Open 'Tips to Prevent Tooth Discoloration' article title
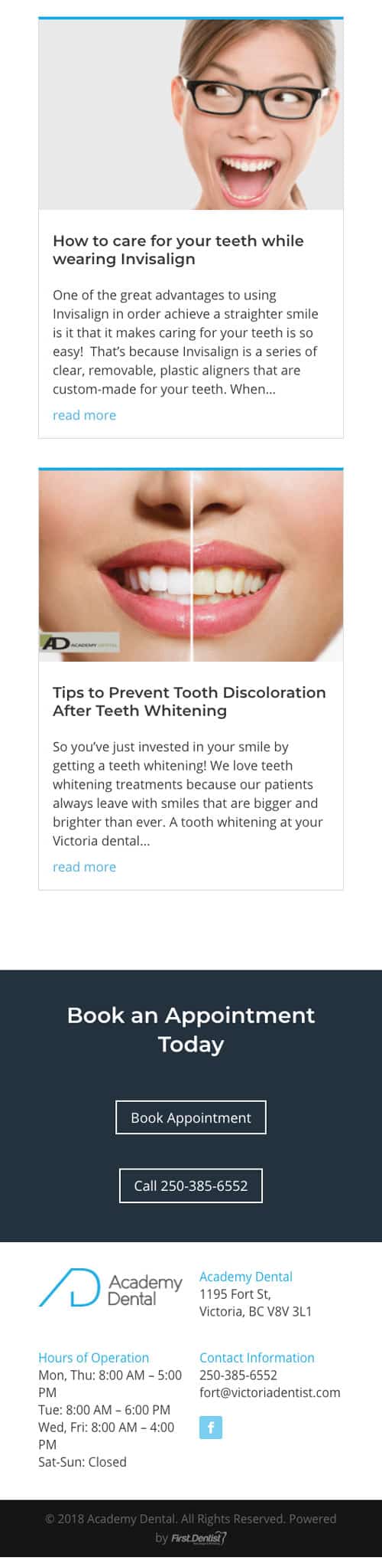This screenshot has width=382, height=1560. tap(189, 702)
